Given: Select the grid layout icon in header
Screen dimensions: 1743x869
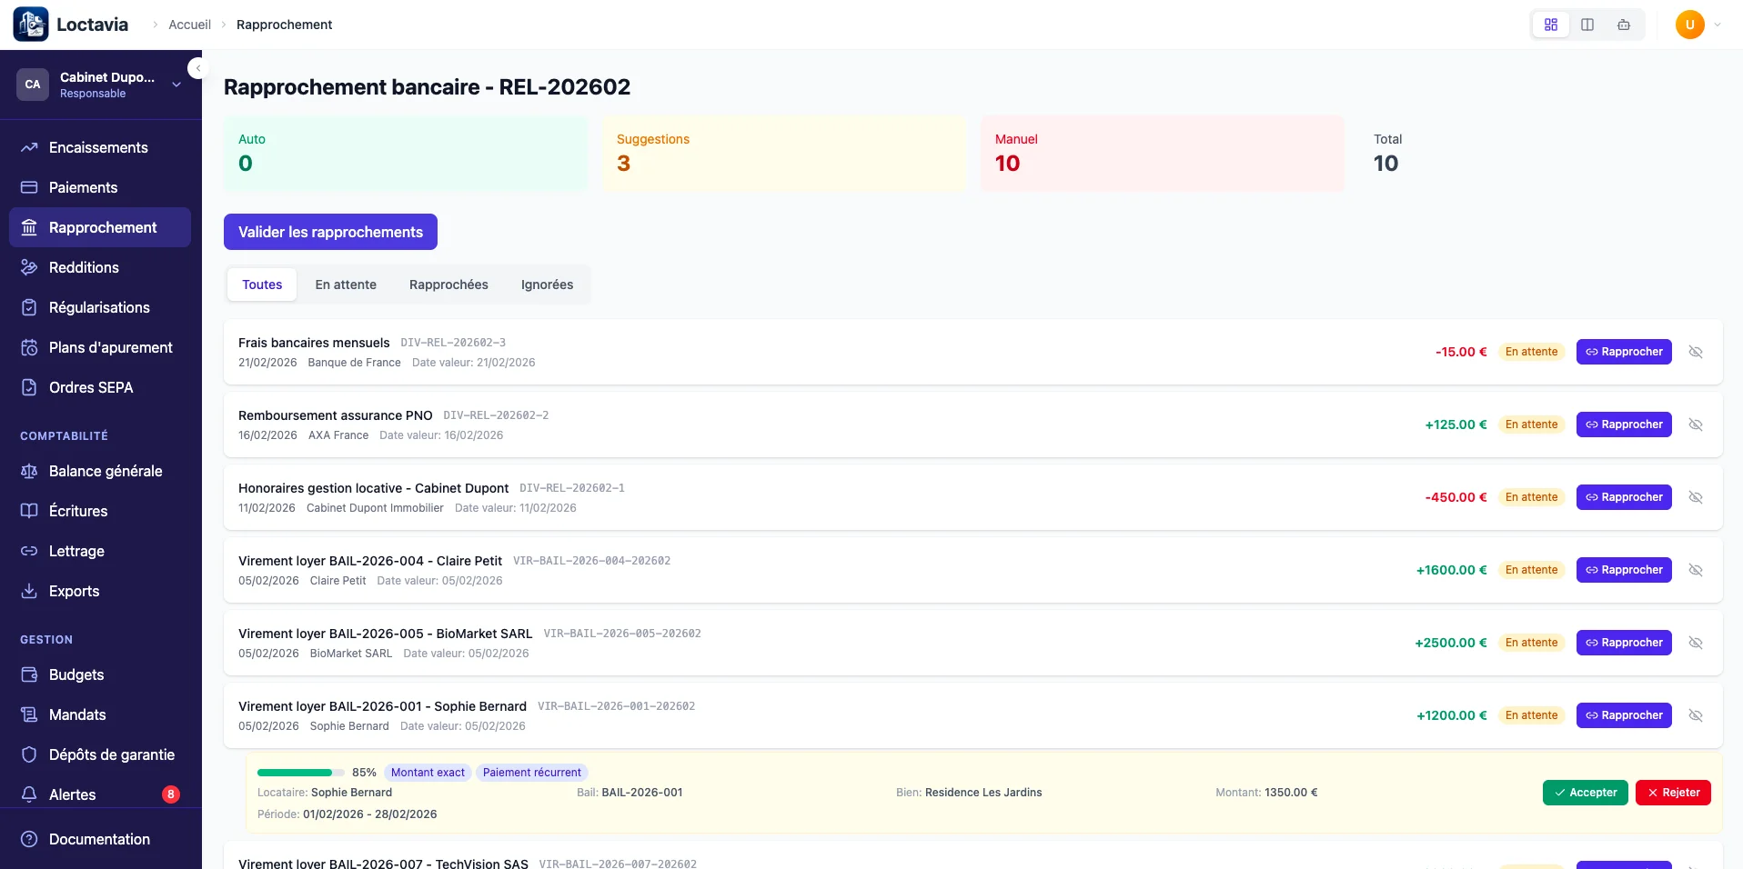Looking at the screenshot, I should pyautogui.click(x=1551, y=25).
